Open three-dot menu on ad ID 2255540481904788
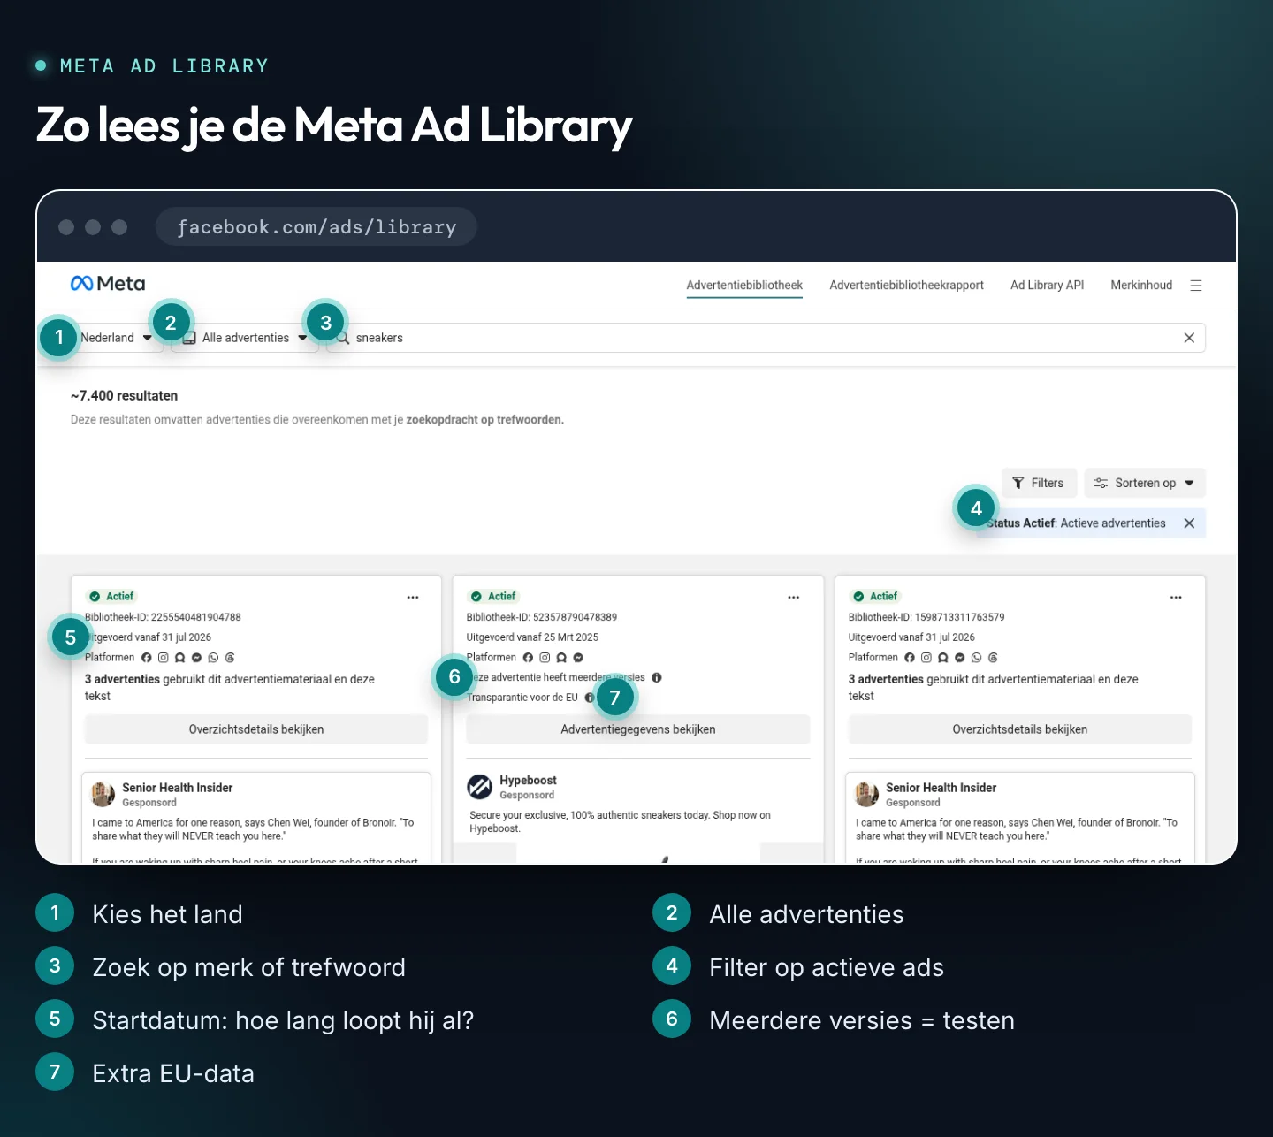 click(x=413, y=598)
